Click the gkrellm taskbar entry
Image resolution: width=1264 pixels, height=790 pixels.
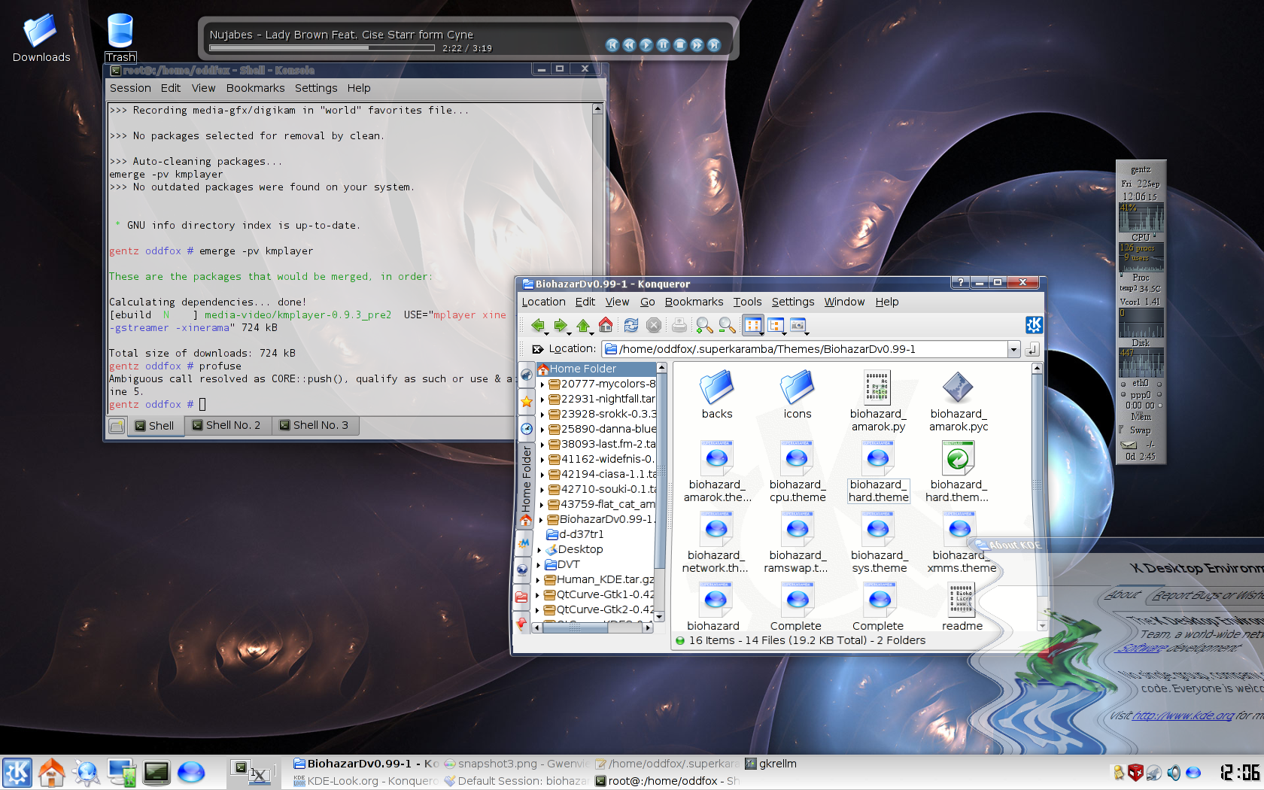pos(770,764)
